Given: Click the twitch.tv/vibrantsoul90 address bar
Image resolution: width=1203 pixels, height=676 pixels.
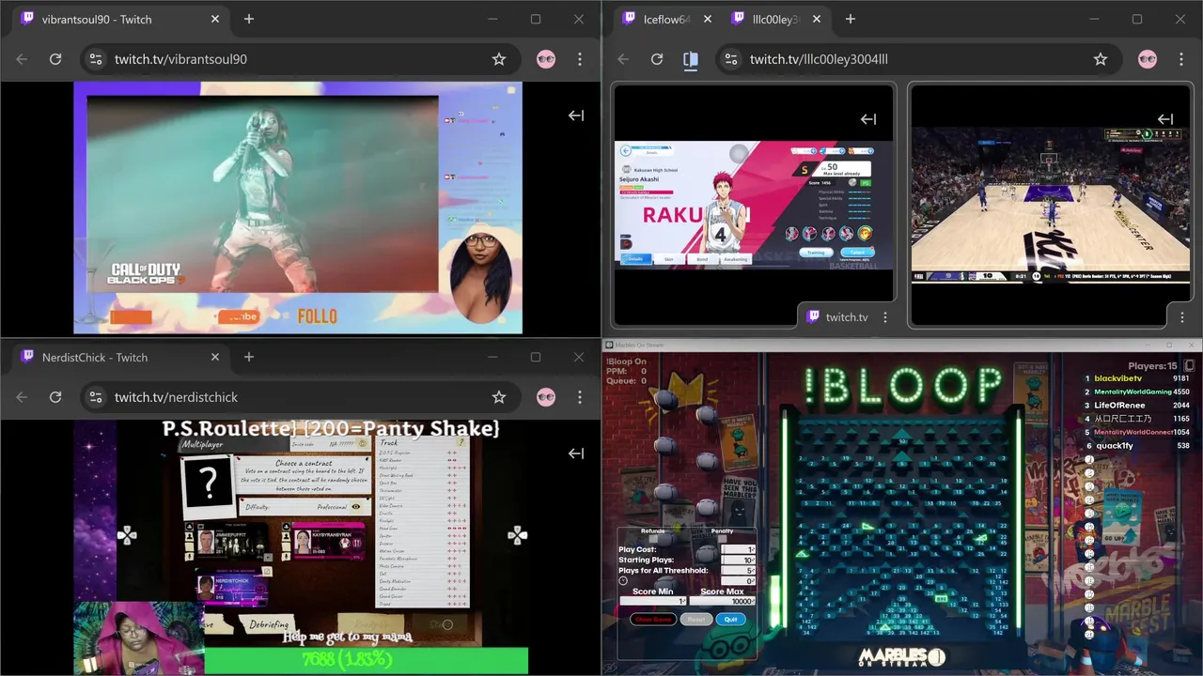Looking at the screenshot, I should pos(299,59).
